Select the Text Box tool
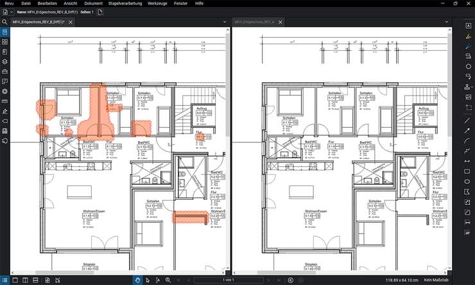The image size is (475, 285). (469, 26)
